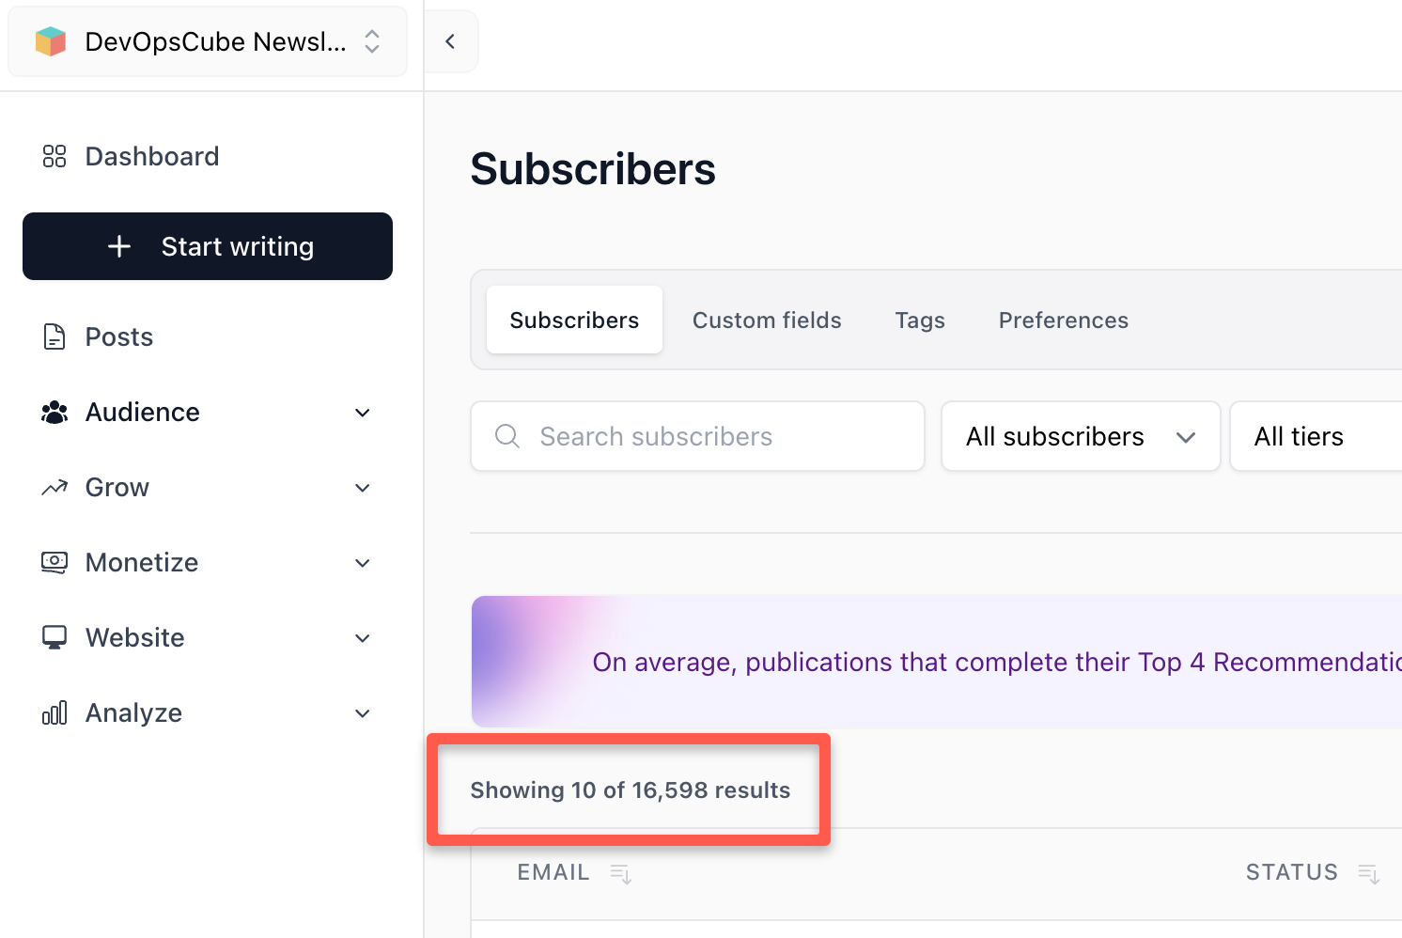This screenshot has width=1402, height=938.
Task: Expand the Audience section chevron
Action: (x=363, y=413)
